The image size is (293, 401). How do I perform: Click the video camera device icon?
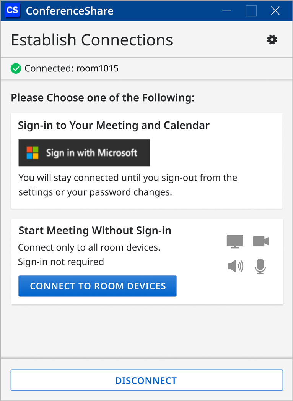tap(261, 241)
